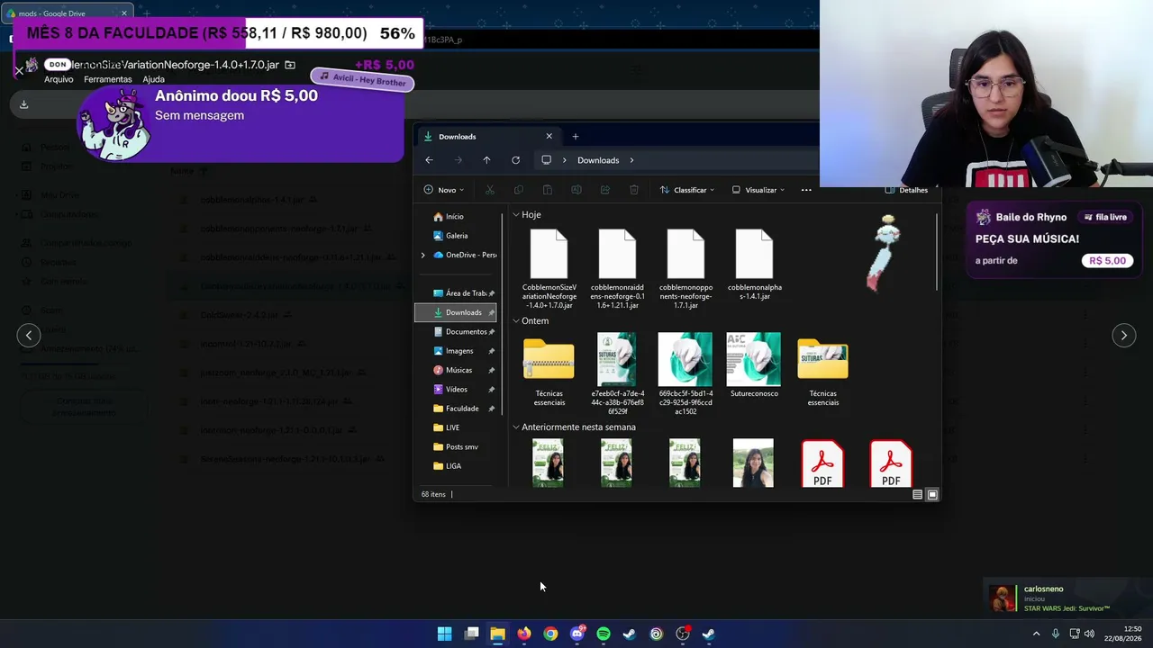Select the Sutureconosco image file
Viewport: 1153px width, 648px height.
(754, 365)
